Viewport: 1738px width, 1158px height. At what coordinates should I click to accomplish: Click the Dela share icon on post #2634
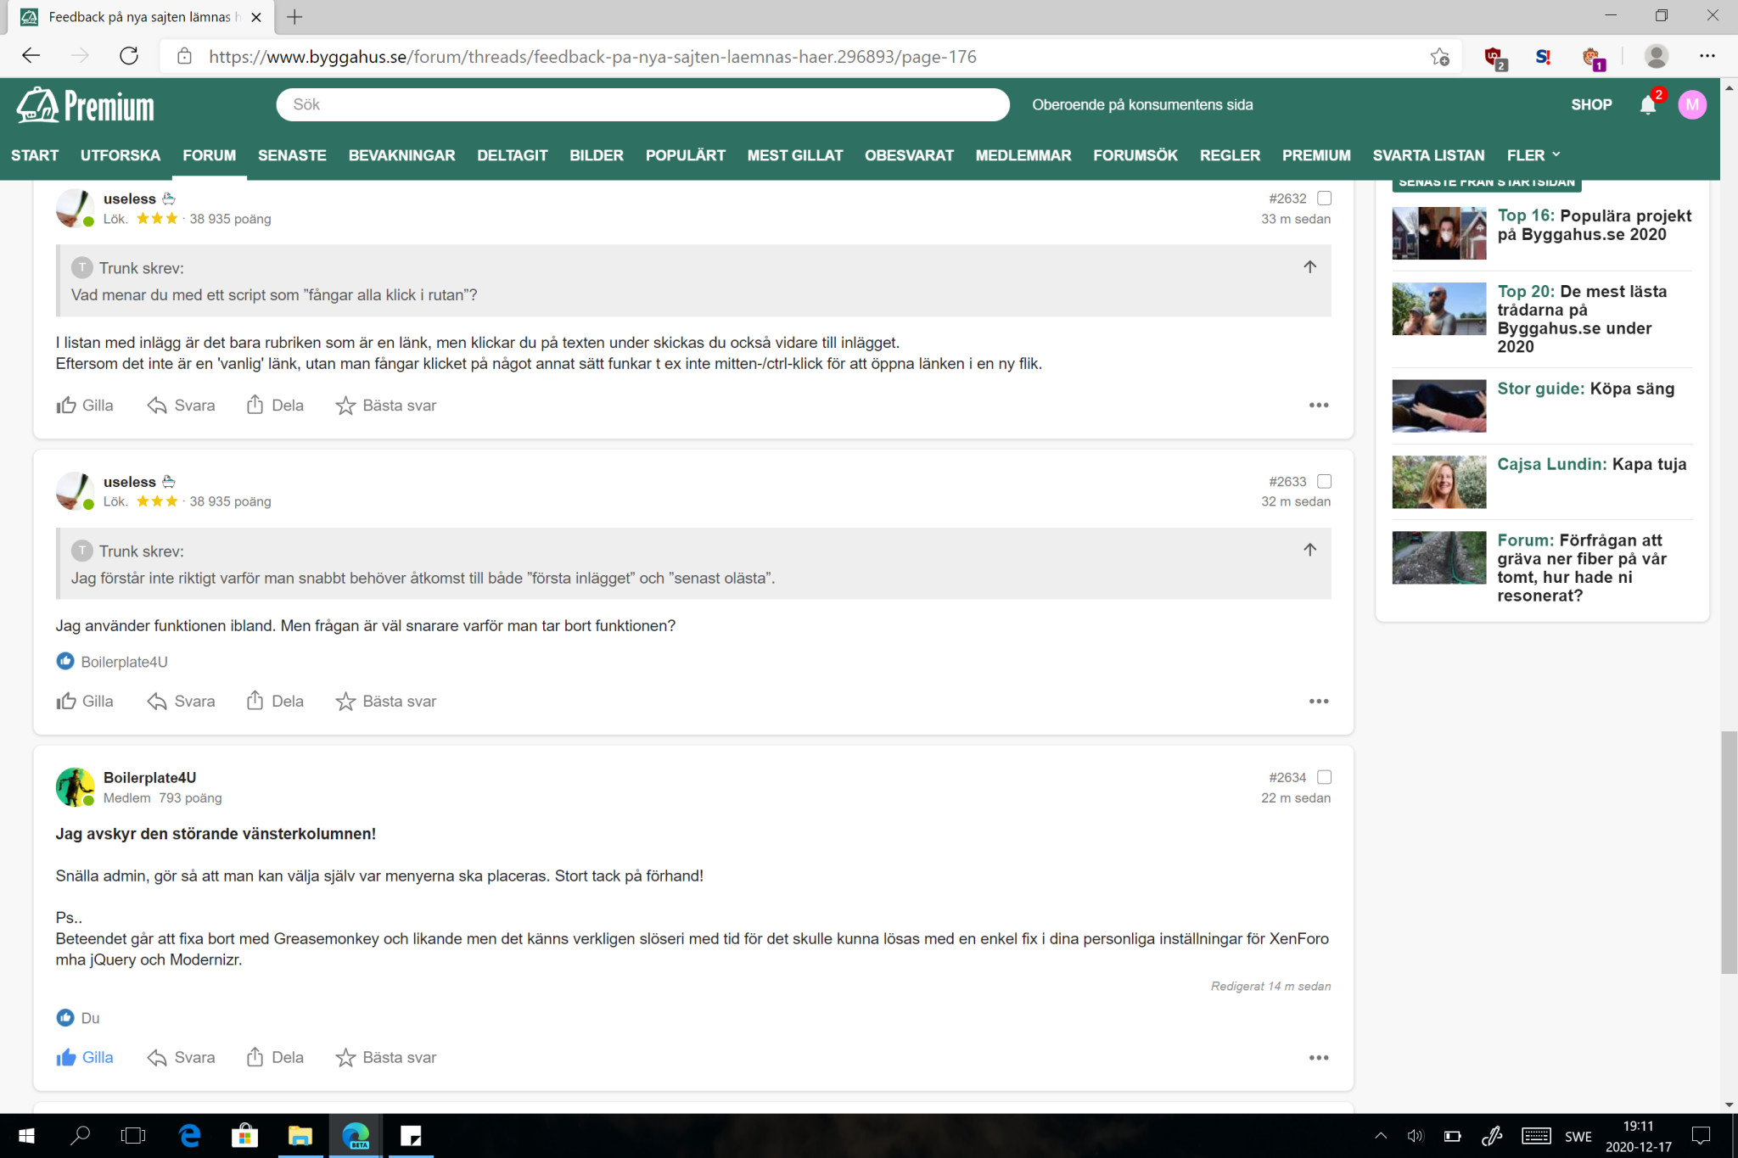tap(255, 1057)
